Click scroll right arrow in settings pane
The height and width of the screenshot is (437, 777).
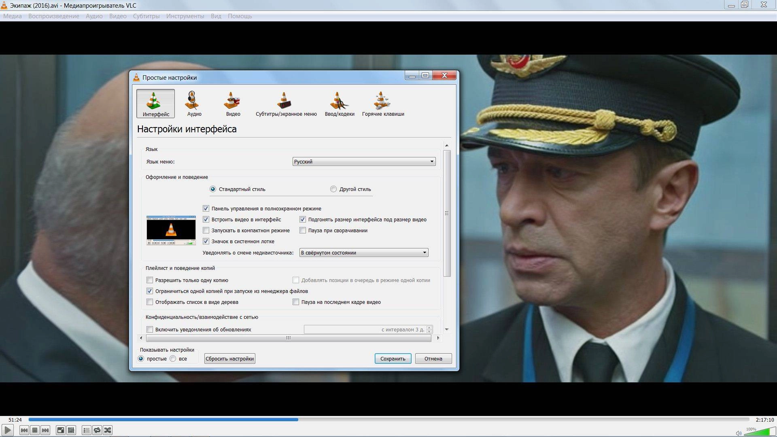tap(438, 338)
